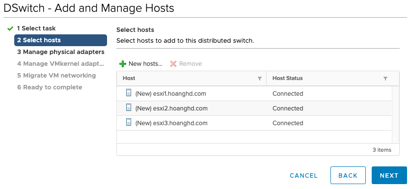The width and height of the screenshot is (410, 189).
Task: Click the New hosts... button
Action: coord(141,64)
